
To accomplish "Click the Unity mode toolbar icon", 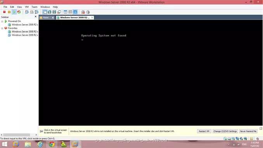I will point(59,12).
